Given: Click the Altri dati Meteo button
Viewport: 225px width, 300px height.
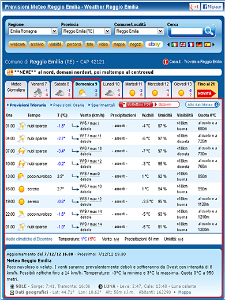Looking at the screenshot, I should click(202, 104).
